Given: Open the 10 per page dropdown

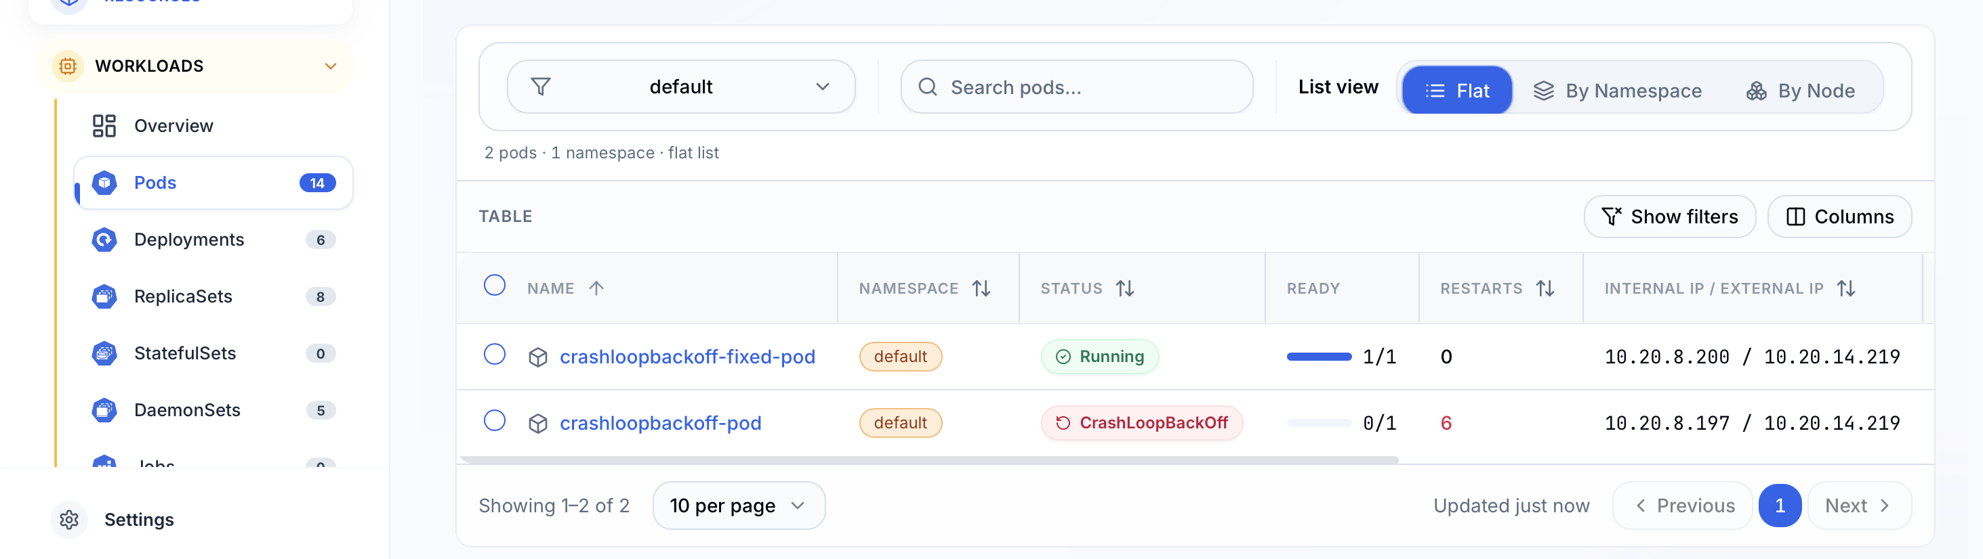Looking at the screenshot, I should tap(738, 506).
